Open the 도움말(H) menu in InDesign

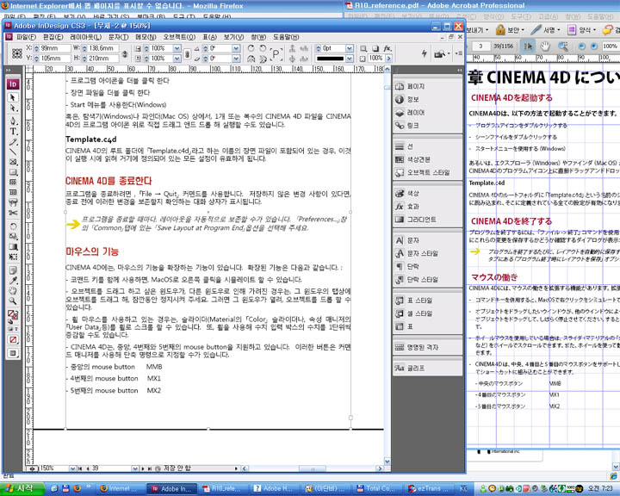pos(286,37)
